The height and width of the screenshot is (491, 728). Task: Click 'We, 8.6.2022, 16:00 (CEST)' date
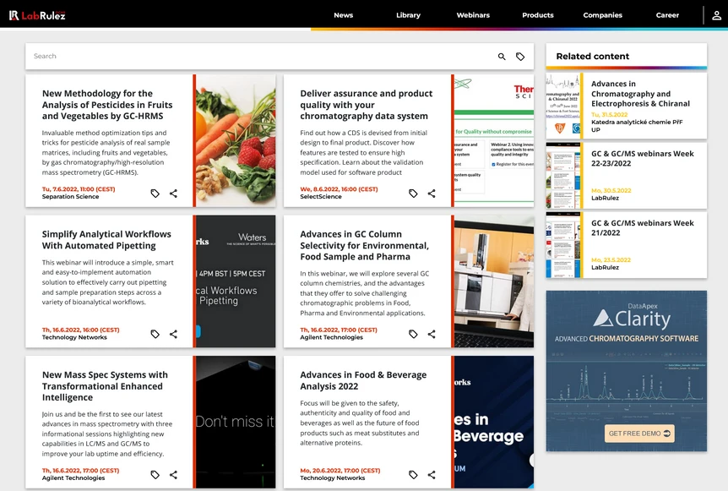pos(339,189)
